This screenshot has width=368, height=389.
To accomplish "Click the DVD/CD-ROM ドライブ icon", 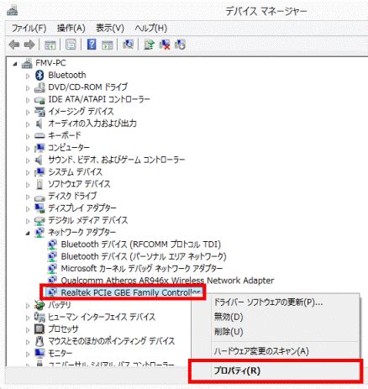I will tap(39, 87).
